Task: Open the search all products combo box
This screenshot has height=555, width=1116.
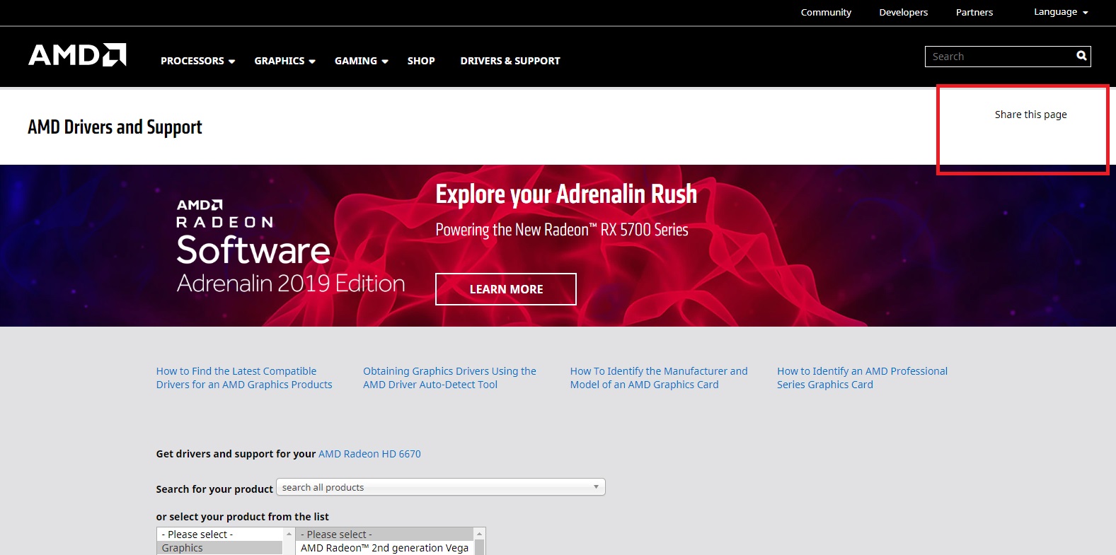Action: (x=441, y=487)
